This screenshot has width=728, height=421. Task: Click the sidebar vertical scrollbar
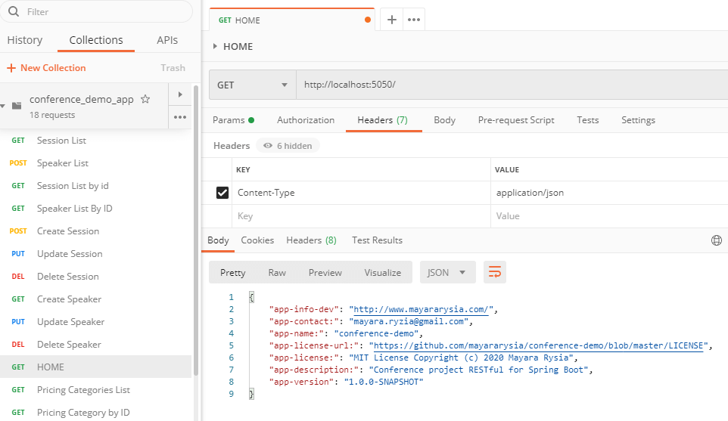[195, 231]
